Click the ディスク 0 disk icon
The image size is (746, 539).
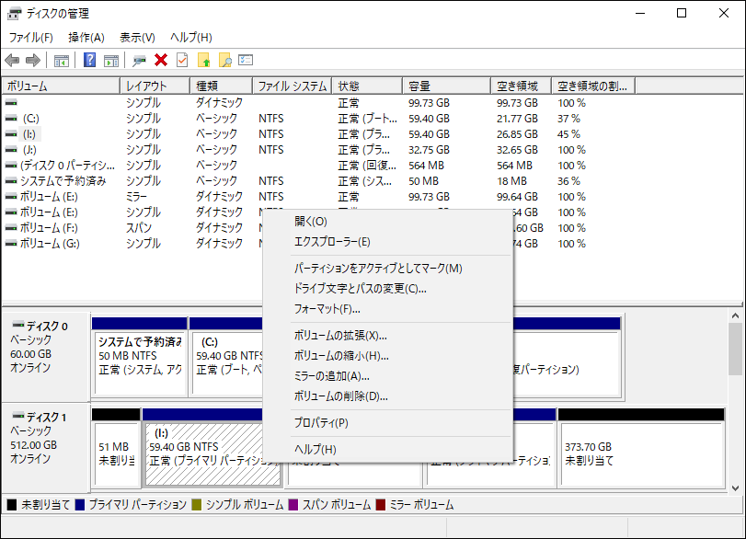click(18, 325)
